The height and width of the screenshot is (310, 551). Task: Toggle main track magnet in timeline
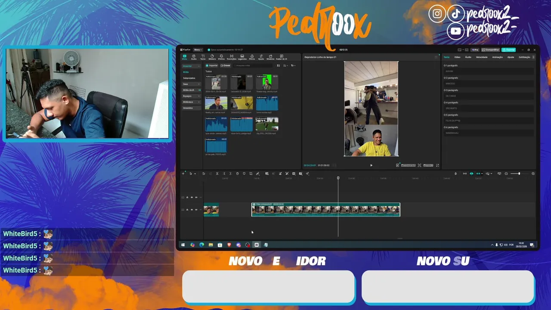[x=465, y=174]
